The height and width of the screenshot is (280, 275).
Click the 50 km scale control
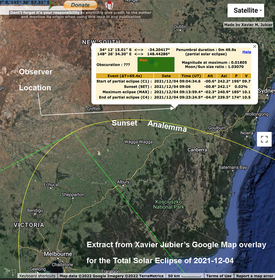185,276
